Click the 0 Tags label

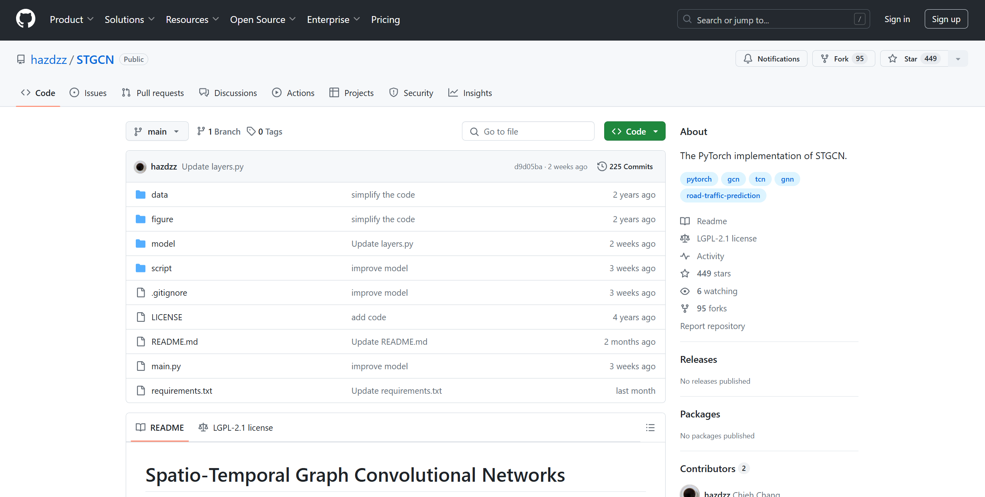click(265, 131)
